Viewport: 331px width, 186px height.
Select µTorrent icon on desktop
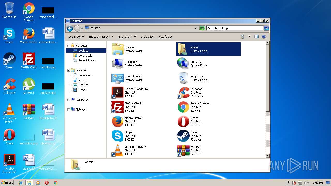click(x=29, y=86)
